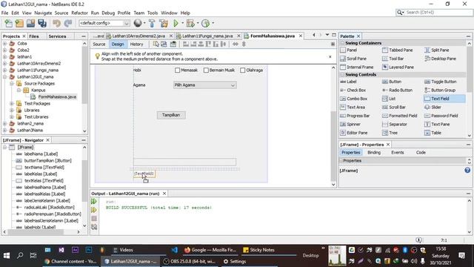Open the Navigate menu
Image resolution: width=474 pixels, height=267 pixels.
coord(43,13)
